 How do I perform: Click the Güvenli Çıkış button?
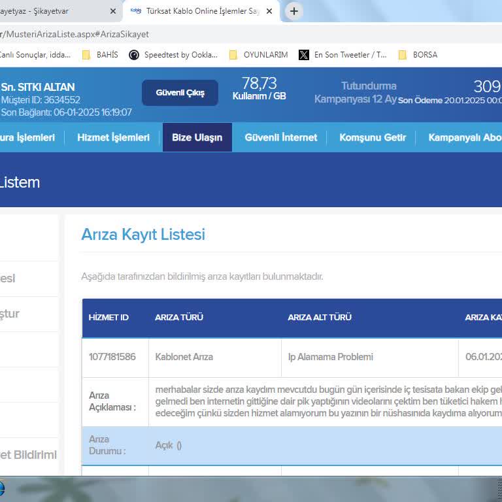(x=180, y=93)
